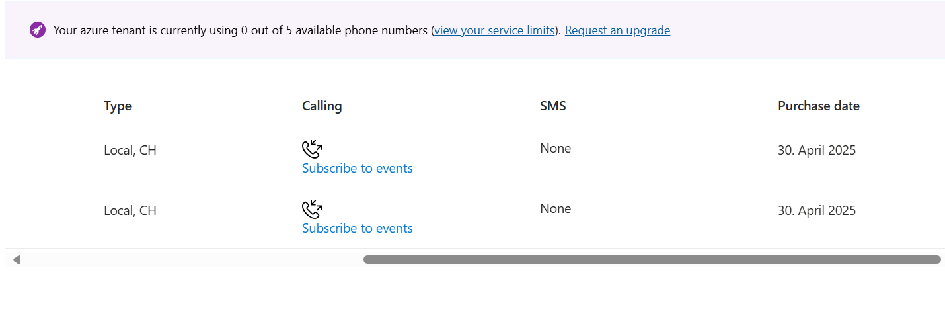Select the second row's Local, CH type cell
Image resolution: width=945 pixels, height=320 pixels.
click(x=130, y=211)
